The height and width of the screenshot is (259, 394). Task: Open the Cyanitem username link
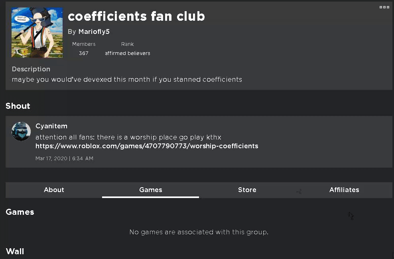click(51, 126)
